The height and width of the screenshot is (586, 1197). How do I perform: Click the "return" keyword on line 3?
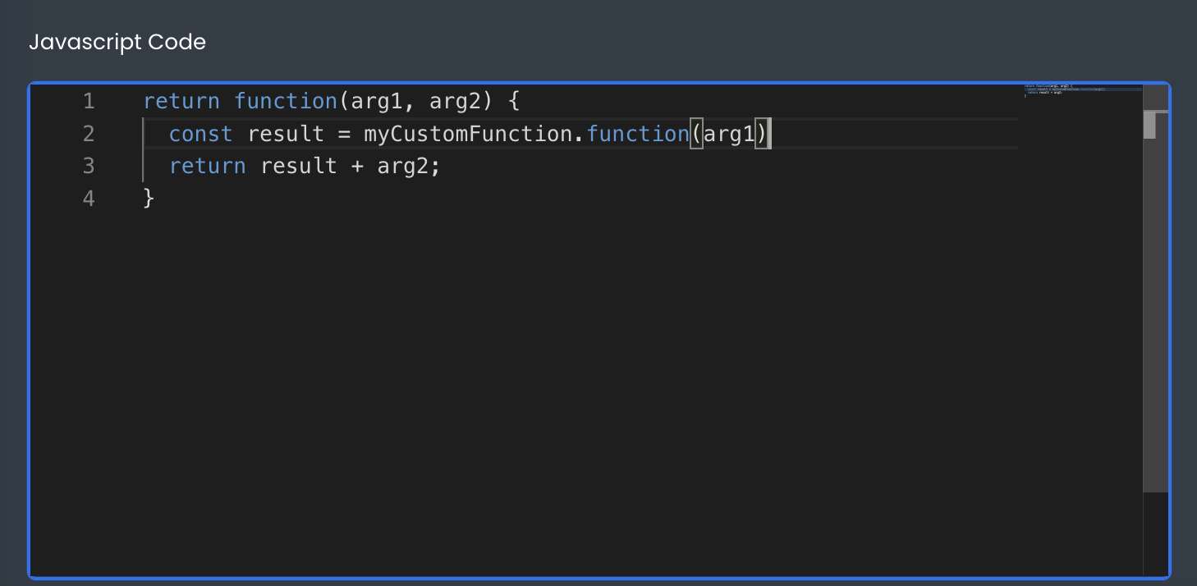pos(207,167)
